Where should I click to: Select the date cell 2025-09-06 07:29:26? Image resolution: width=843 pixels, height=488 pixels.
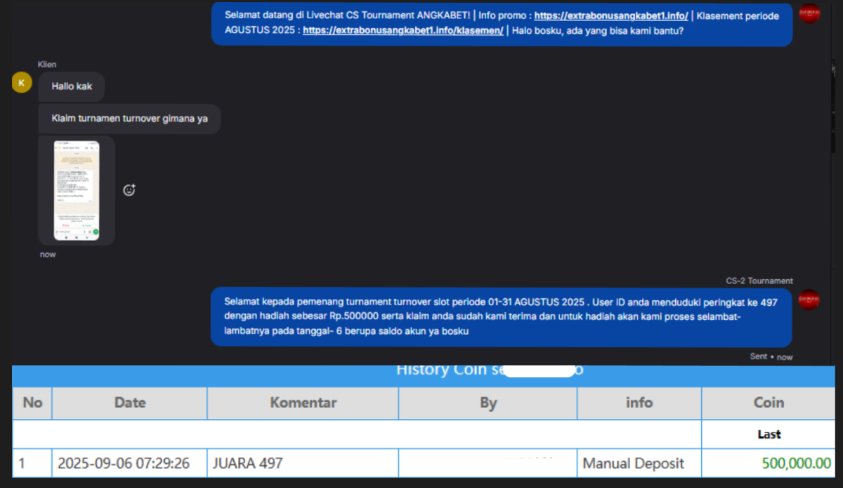click(x=130, y=463)
